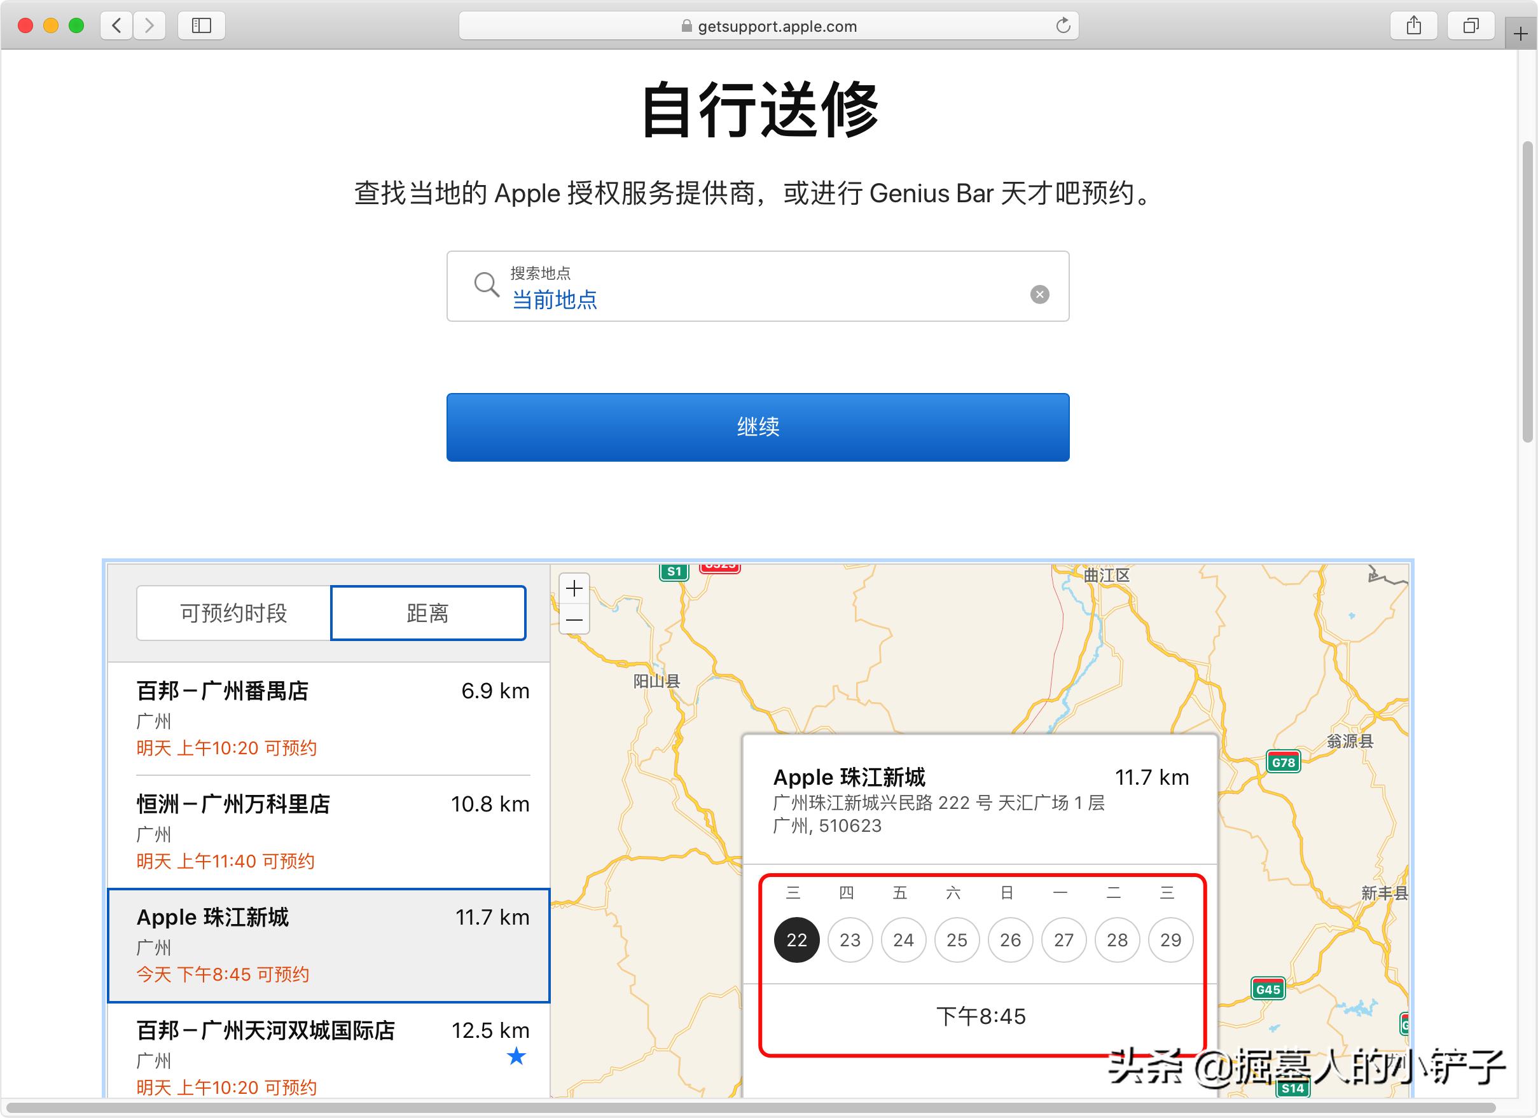Image resolution: width=1538 pixels, height=1118 pixels.
Task: Zoom out on the map with the minus icon
Action: 574,620
